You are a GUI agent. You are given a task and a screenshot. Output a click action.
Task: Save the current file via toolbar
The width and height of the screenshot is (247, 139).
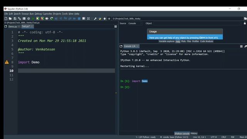click(15, 19)
